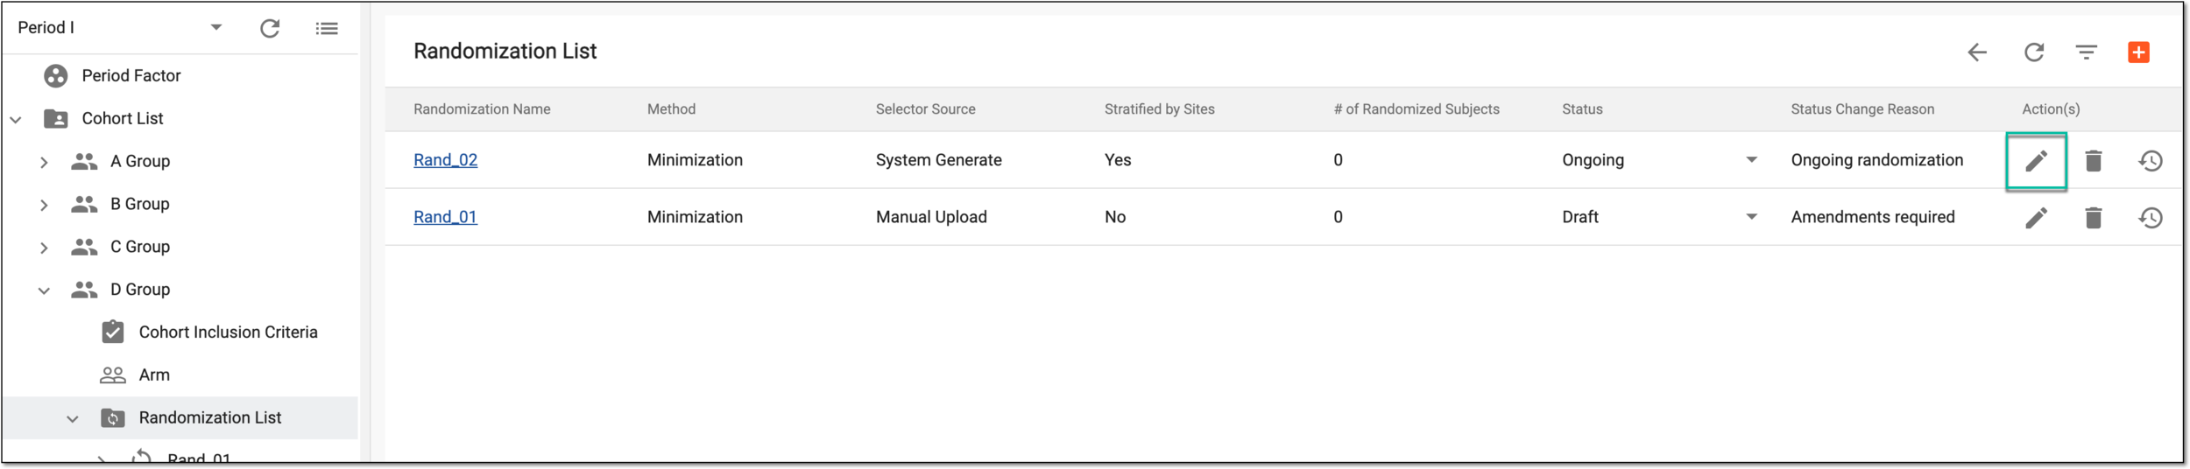
Task: Open the Ongoing status dropdown for Rand_02
Action: tap(1751, 160)
